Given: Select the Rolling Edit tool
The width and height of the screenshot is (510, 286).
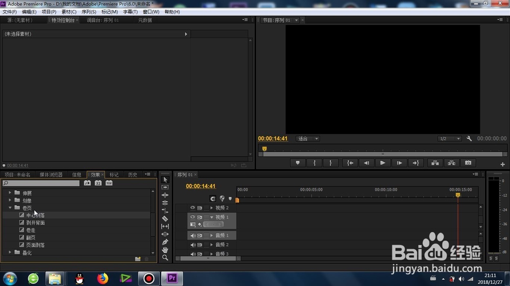Looking at the screenshot, I should coord(165,203).
